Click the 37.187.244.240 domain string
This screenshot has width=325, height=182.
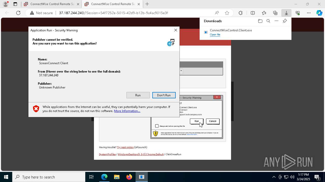(x=49, y=75)
